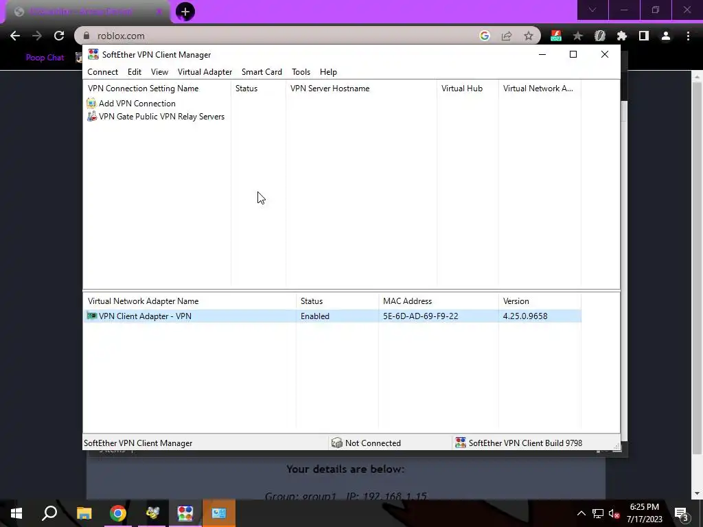Switch to Chrome on the taskbar
The width and height of the screenshot is (703, 527).
tap(118, 513)
